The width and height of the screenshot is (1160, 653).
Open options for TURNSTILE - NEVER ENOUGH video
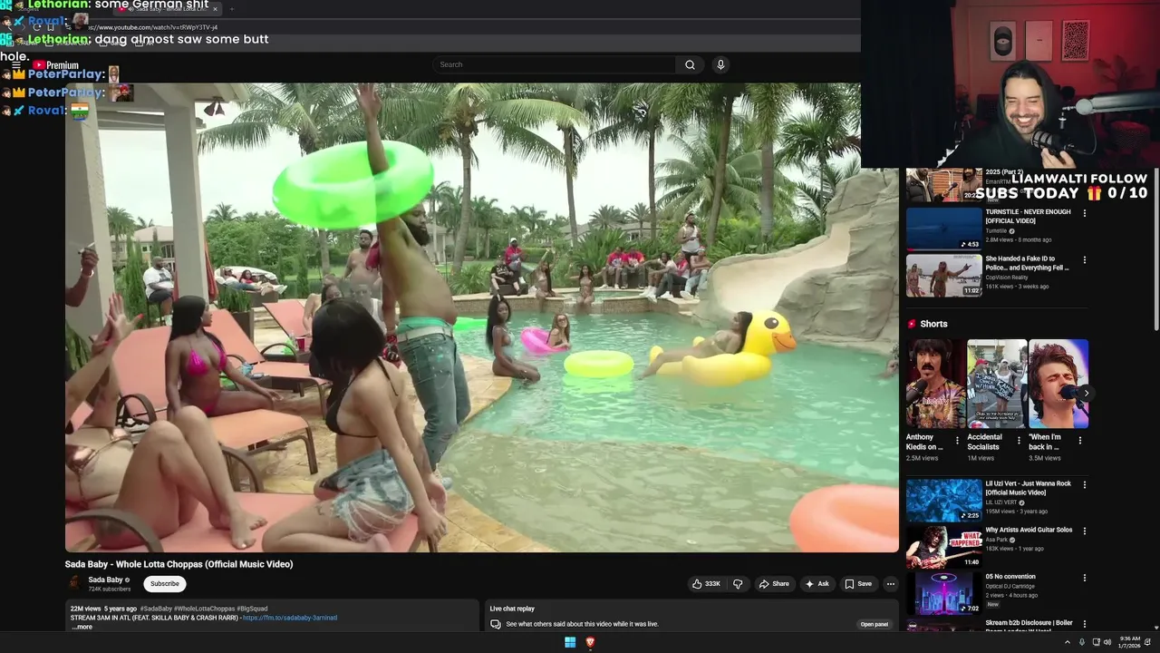1084,213
